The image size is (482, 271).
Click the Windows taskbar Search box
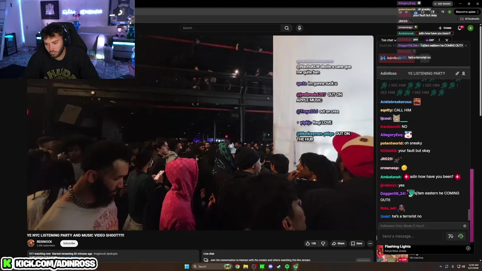click(212, 266)
